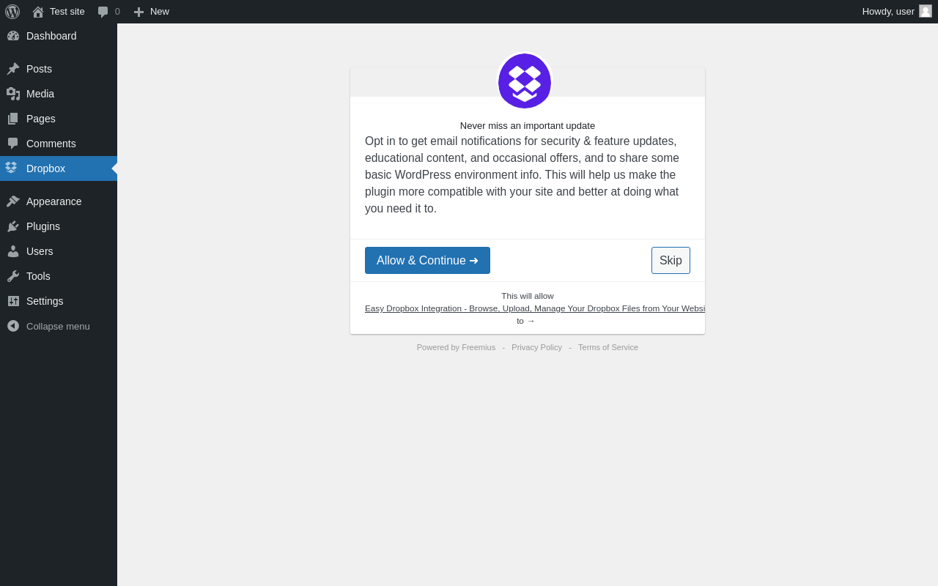938x586 pixels.
Task: Open the Powered by Freemius link
Action: click(x=456, y=347)
